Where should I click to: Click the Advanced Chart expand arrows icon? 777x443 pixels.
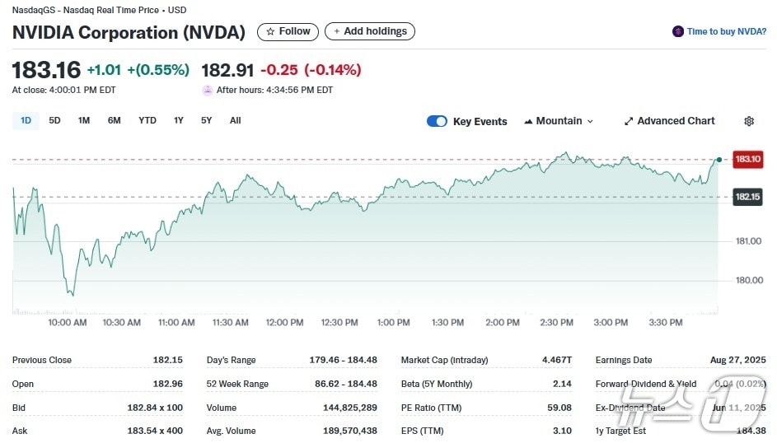pyautogui.click(x=629, y=121)
